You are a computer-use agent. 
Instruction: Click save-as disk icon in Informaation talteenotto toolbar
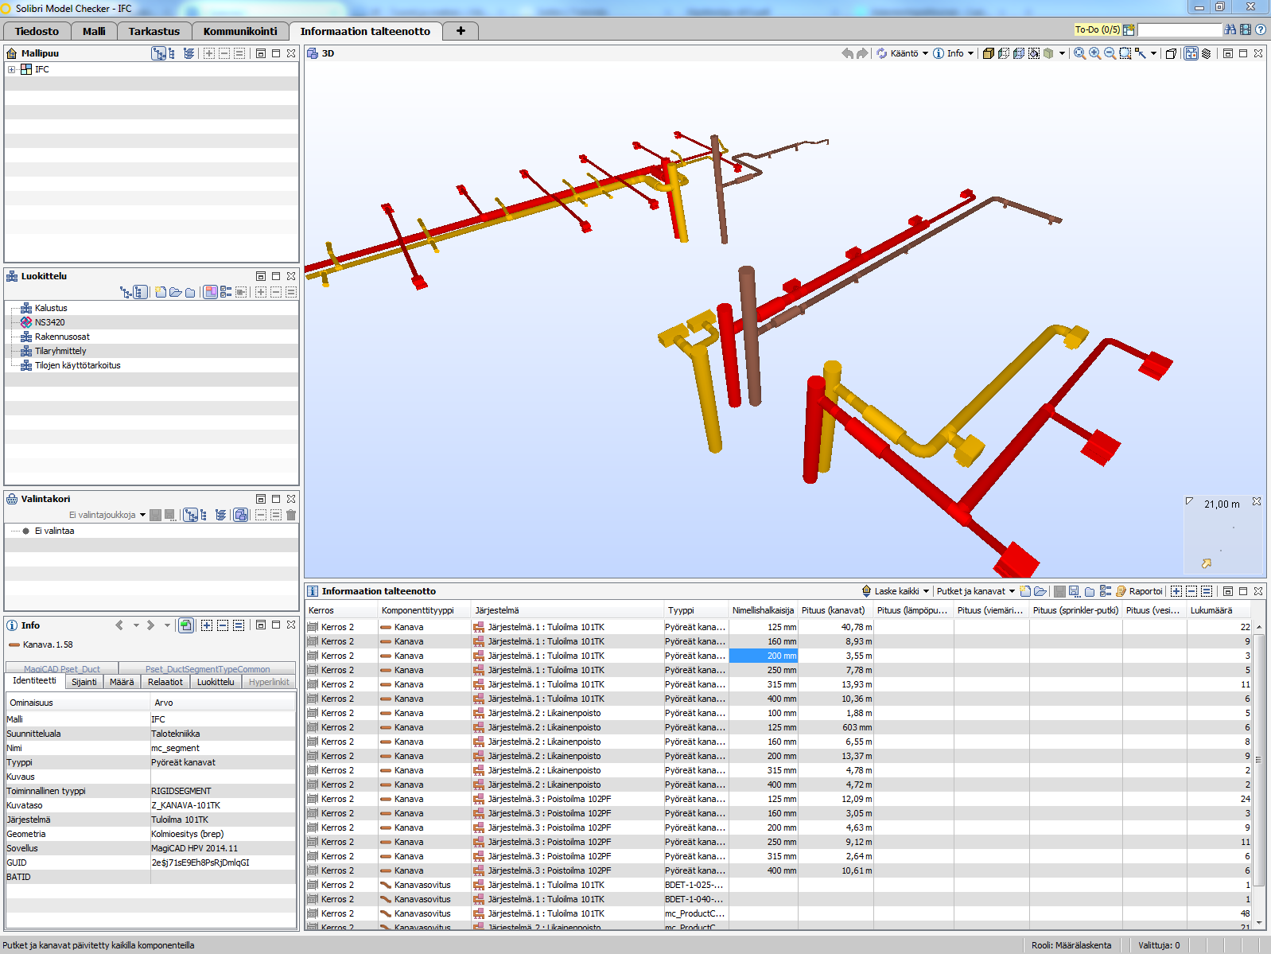(1075, 591)
